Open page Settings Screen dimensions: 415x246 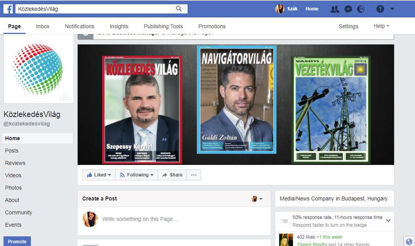pos(348,26)
